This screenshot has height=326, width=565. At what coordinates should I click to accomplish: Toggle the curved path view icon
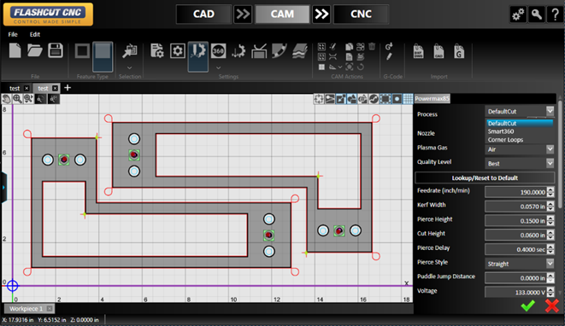[x=374, y=99]
